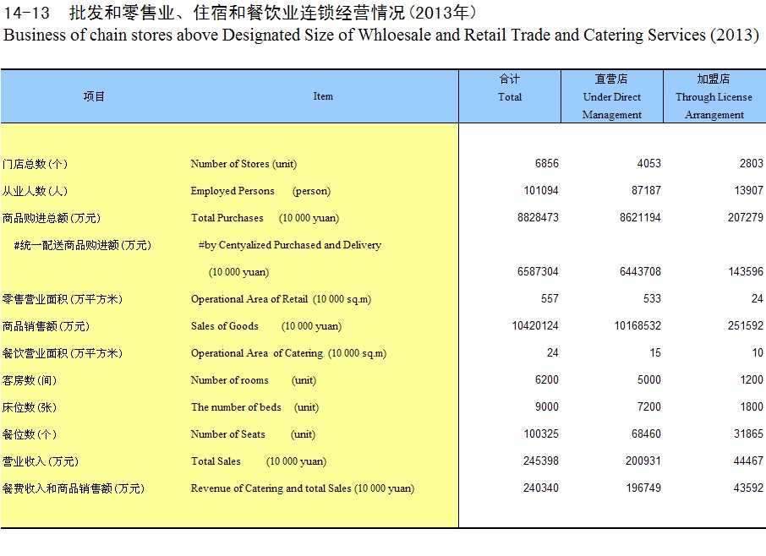Select 'Number of rooms (unit)' label
766x556 pixels.
[253, 380]
